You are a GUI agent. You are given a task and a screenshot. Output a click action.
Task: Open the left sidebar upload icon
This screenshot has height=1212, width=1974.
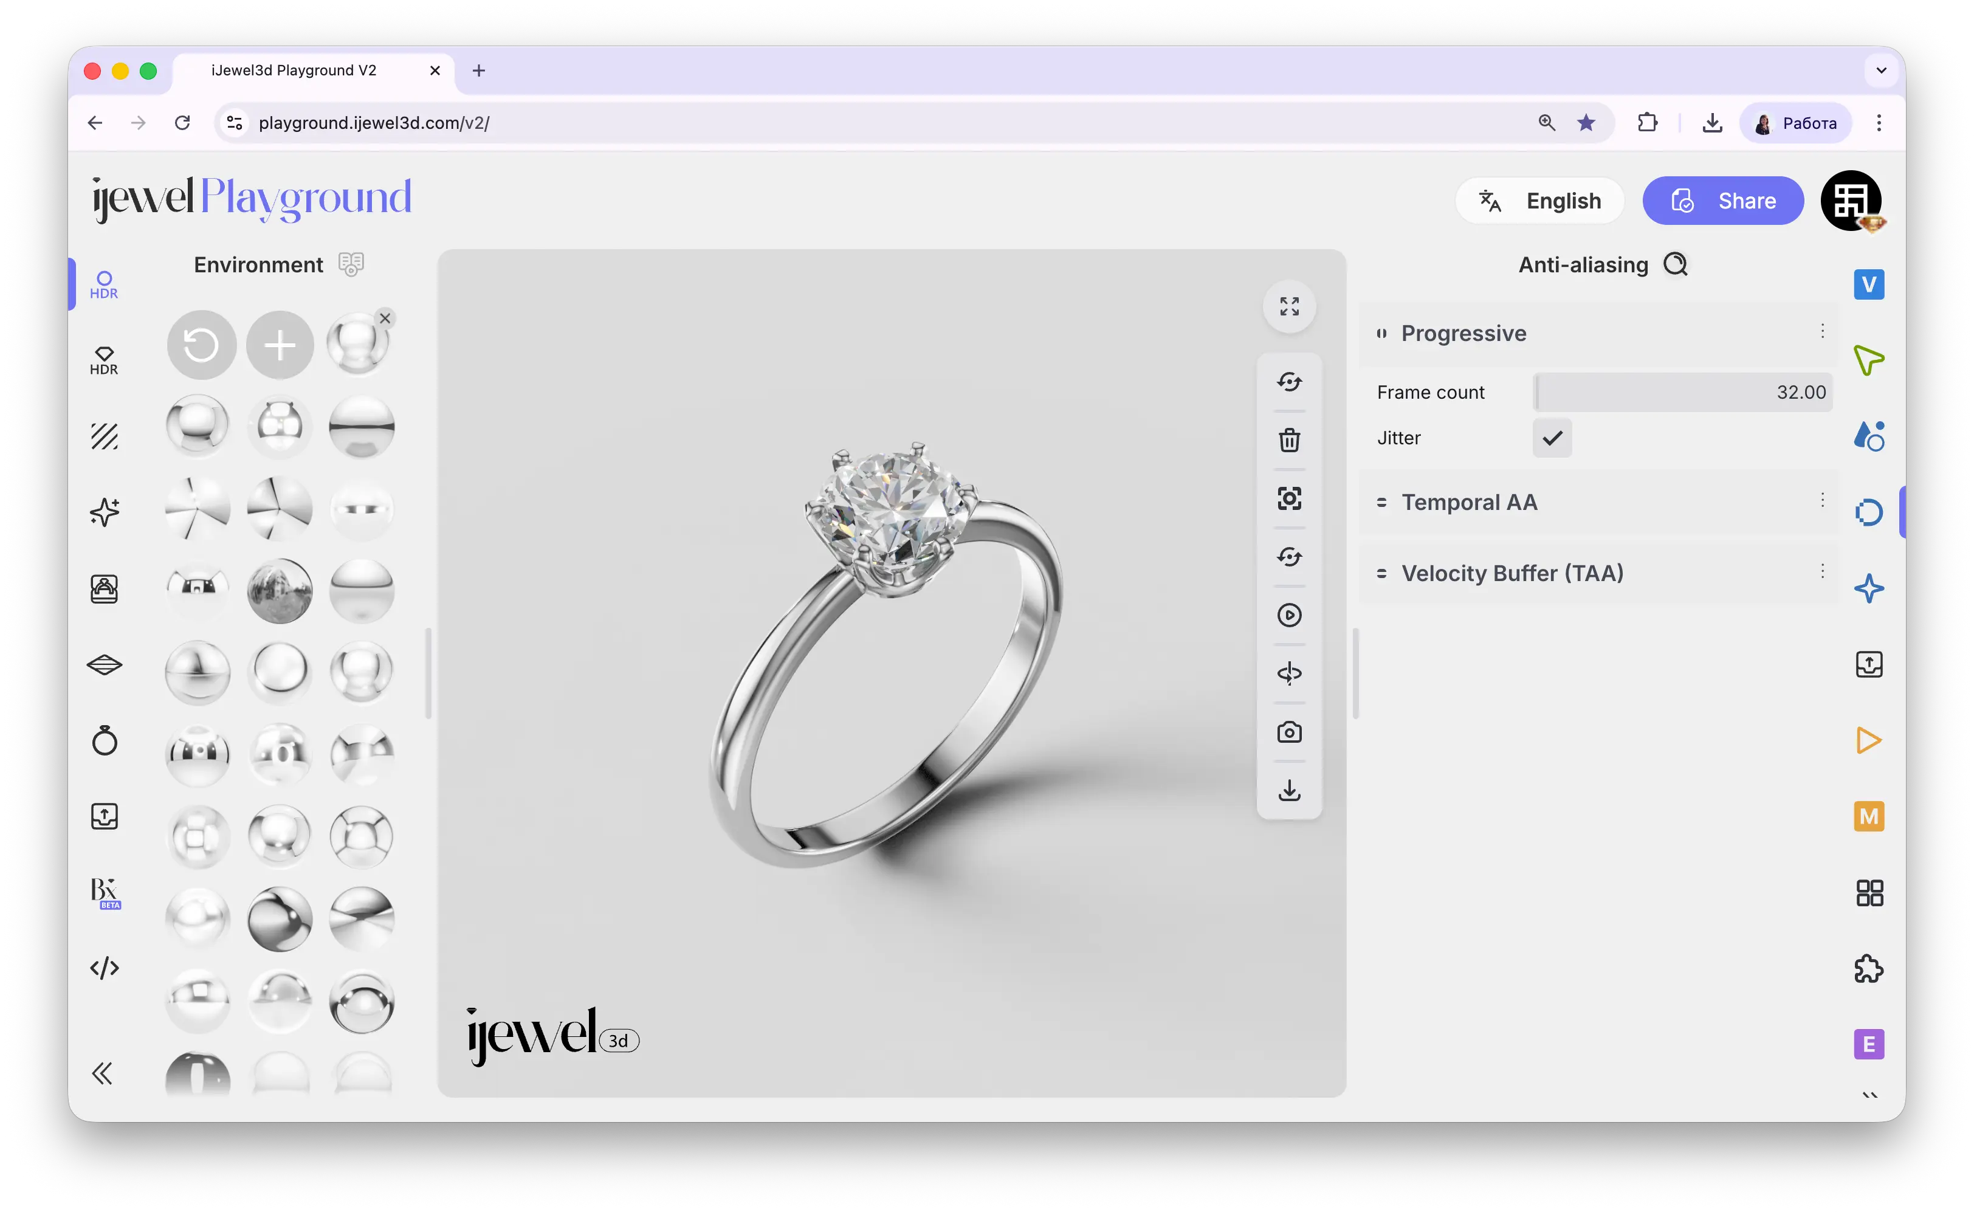pyautogui.click(x=104, y=816)
